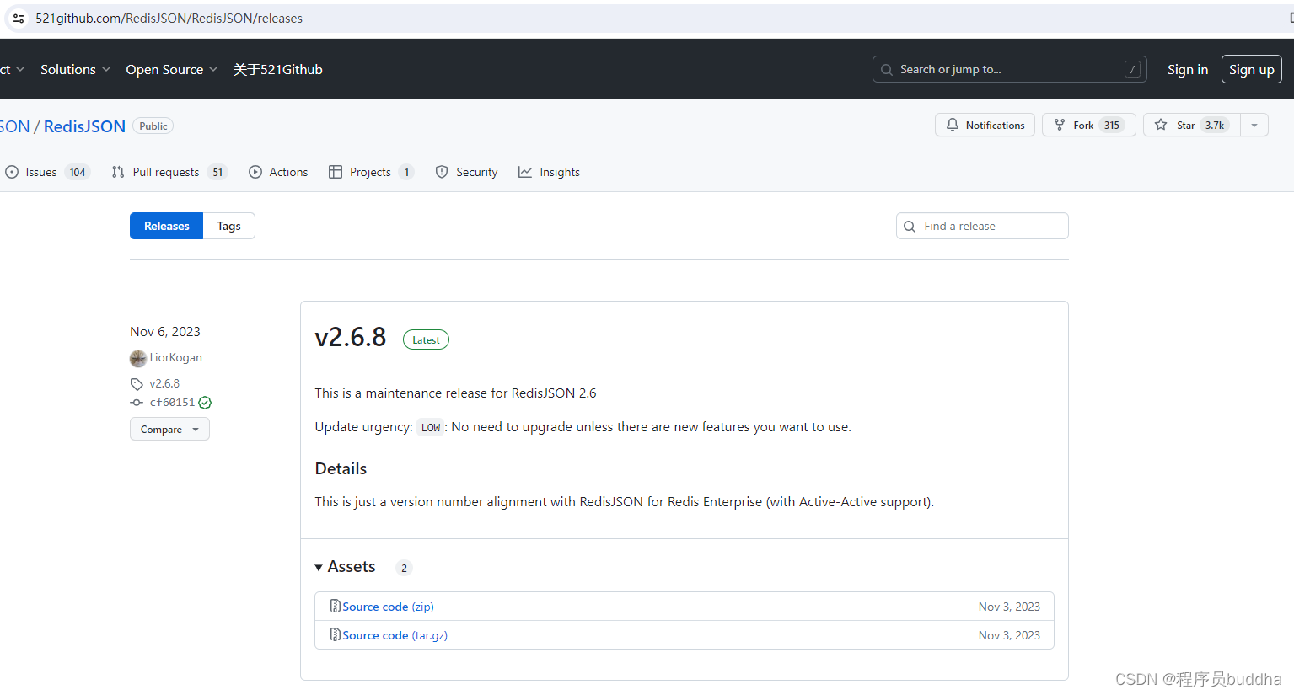Open the star lists dropdown arrow
The image size is (1294, 695).
click(x=1254, y=125)
